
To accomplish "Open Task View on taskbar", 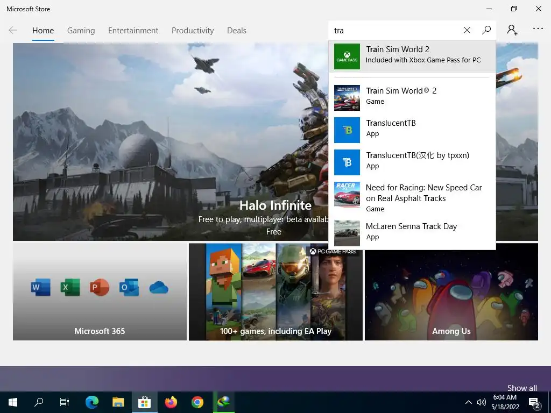I will click(x=65, y=402).
